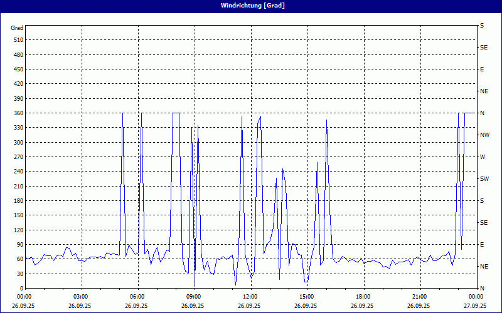Select the W compass label on the right axis
The image size is (502, 313).
click(483, 157)
